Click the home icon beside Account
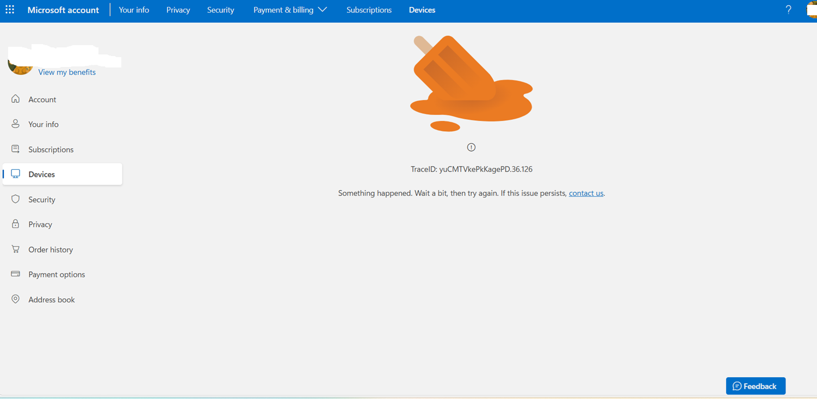The width and height of the screenshot is (817, 399). tap(16, 99)
